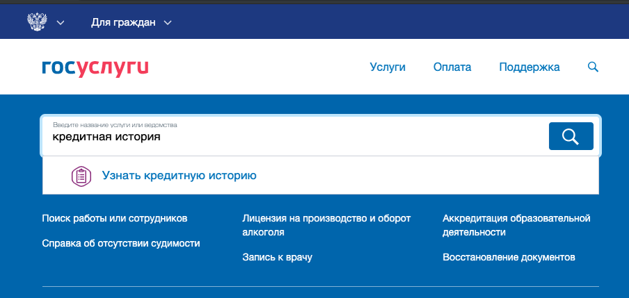Open «Запись к врачу» link

pos(277,257)
